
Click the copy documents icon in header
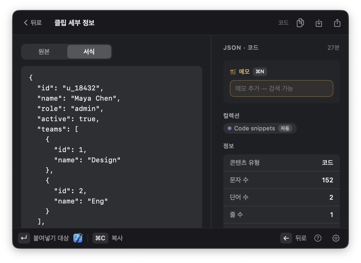(x=300, y=23)
